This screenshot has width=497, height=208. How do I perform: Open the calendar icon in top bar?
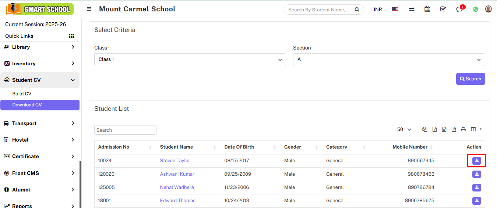pyautogui.click(x=427, y=10)
